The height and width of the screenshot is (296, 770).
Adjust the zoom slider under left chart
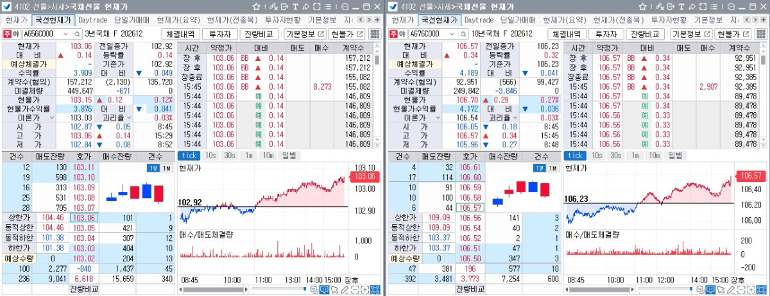(x=305, y=290)
